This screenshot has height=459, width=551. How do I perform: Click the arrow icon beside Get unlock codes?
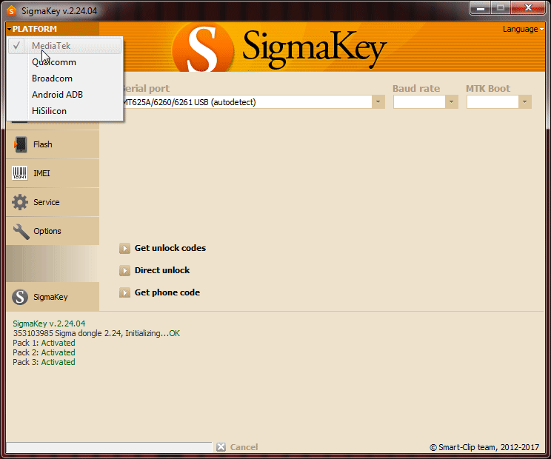click(124, 248)
